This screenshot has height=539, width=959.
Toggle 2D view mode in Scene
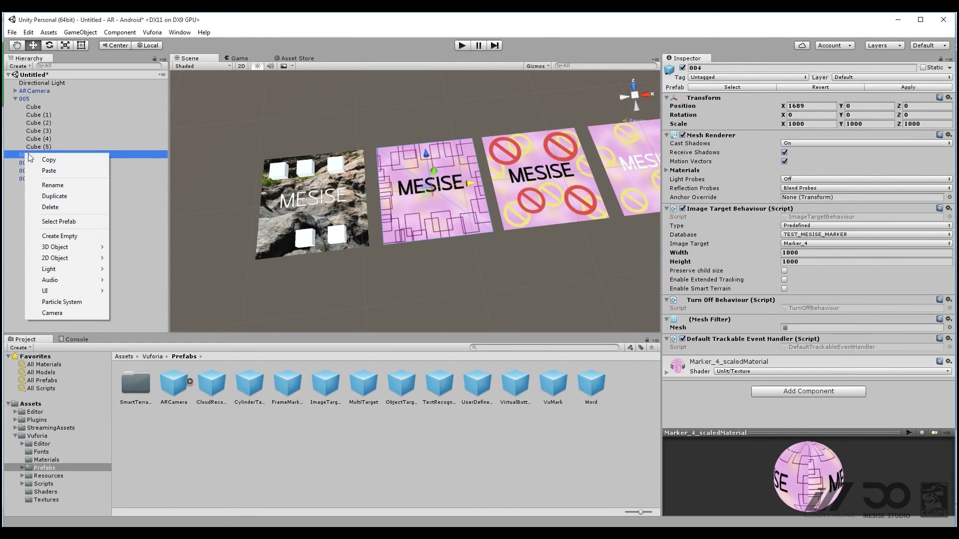coord(241,66)
